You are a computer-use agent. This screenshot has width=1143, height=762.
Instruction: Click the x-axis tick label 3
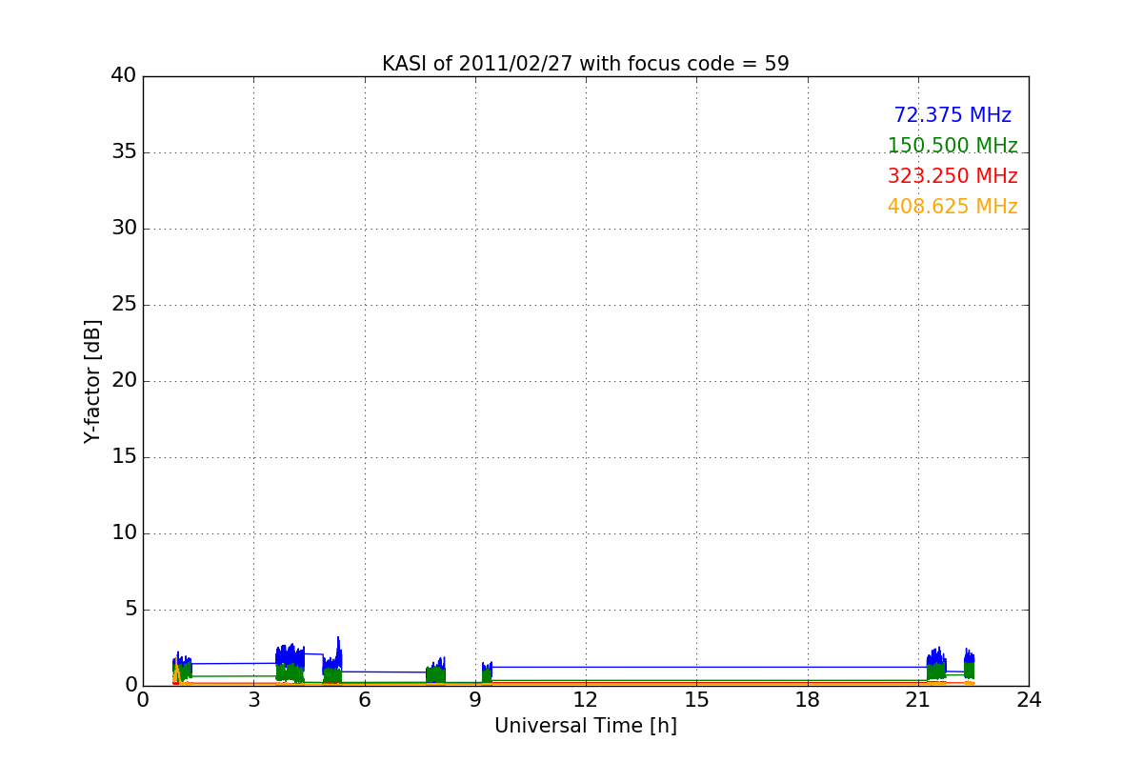point(253,700)
